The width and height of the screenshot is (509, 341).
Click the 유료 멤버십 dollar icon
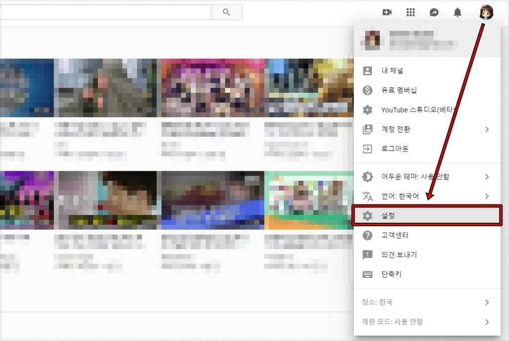[x=367, y=90]
